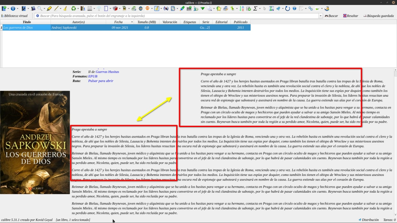
Task: Sort by the Fecha column header
Action: tap(120, 22)
